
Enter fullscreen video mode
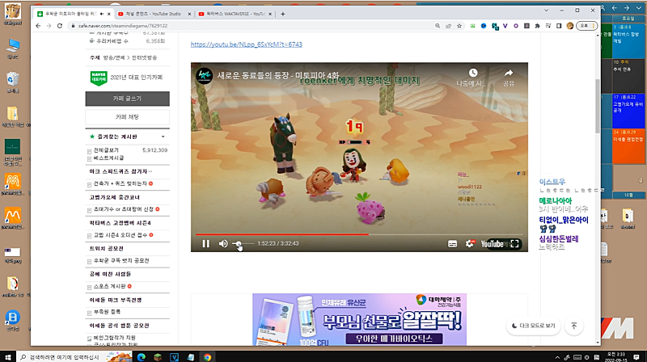tap(514, 244)
